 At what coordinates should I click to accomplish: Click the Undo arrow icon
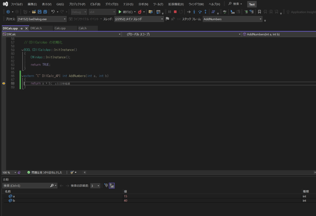coord(53,12)
